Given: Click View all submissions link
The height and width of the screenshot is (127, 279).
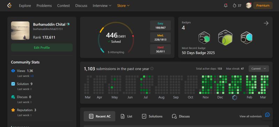Looking at the screenshot, I should pos(251,116).
